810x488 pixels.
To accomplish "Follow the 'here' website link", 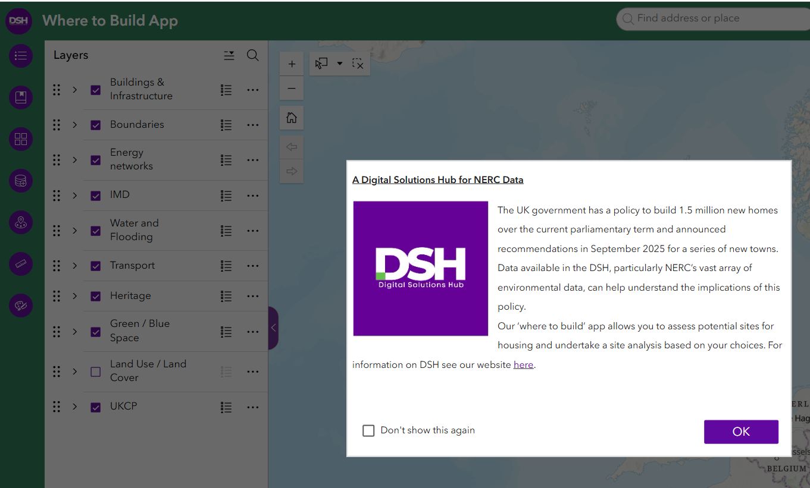I will 523,365.
